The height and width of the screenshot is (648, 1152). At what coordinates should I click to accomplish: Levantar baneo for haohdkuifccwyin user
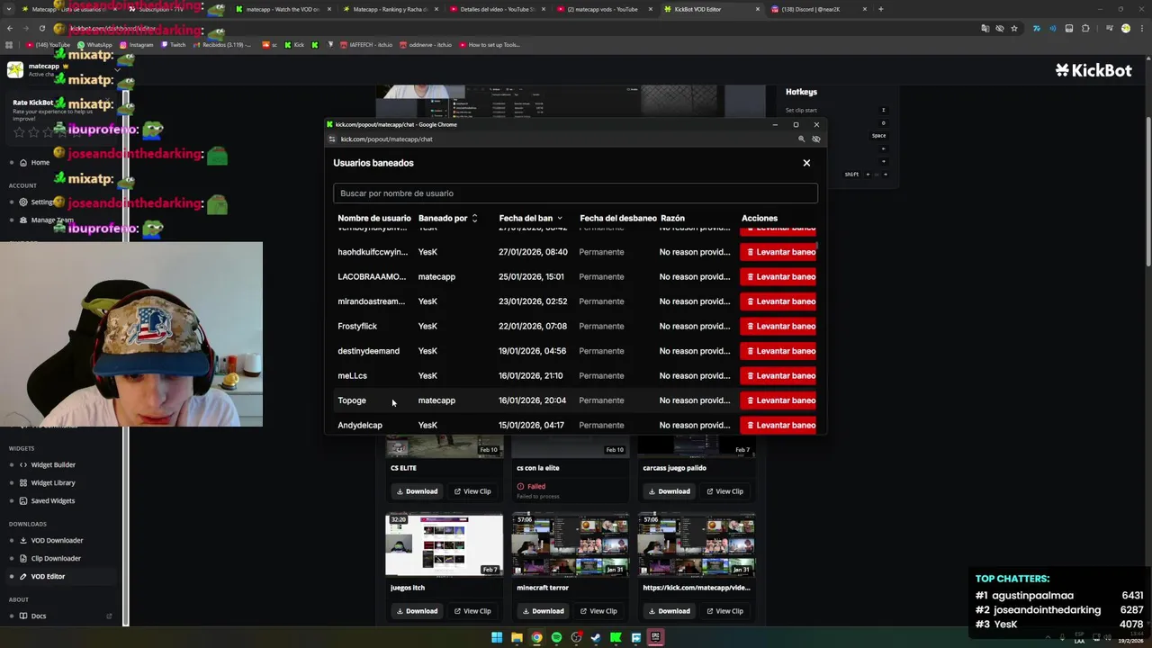tap(778, 252)
